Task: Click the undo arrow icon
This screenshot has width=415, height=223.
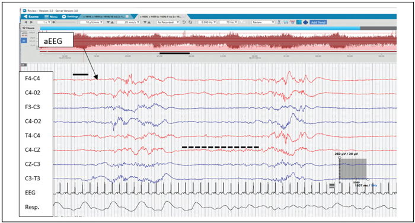Action: (184, 23)
